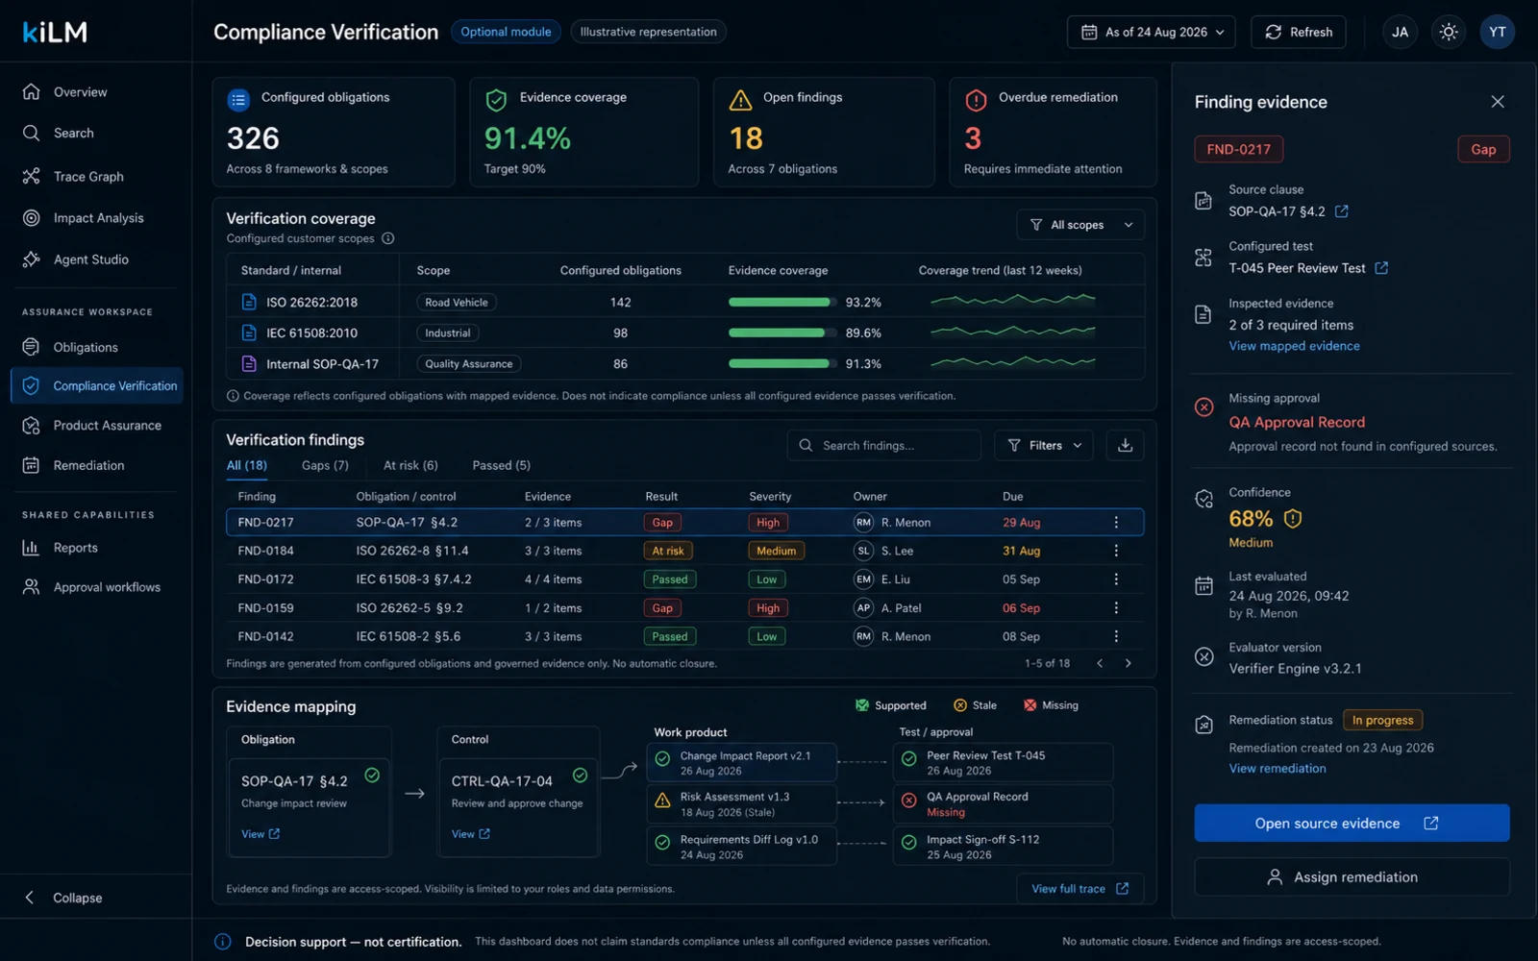Click the Product Assurance sidebar icon
This screenshot has height=961, width=1538.
coord(32,426)
